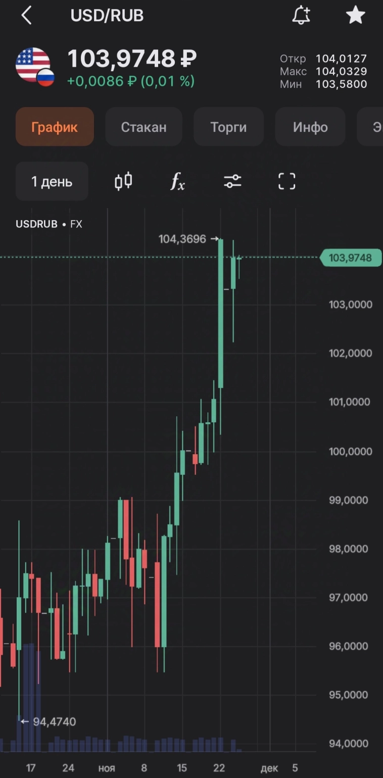Switch to the График tab

tap(55, 127)
